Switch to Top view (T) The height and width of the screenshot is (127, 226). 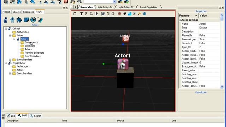coord(82,14)
